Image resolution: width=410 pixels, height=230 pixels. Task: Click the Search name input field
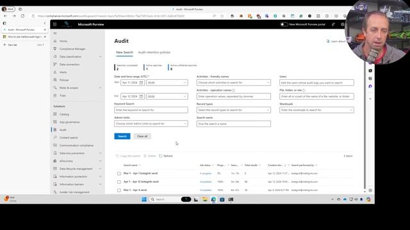pyautogui.click(x=233, y=124)
